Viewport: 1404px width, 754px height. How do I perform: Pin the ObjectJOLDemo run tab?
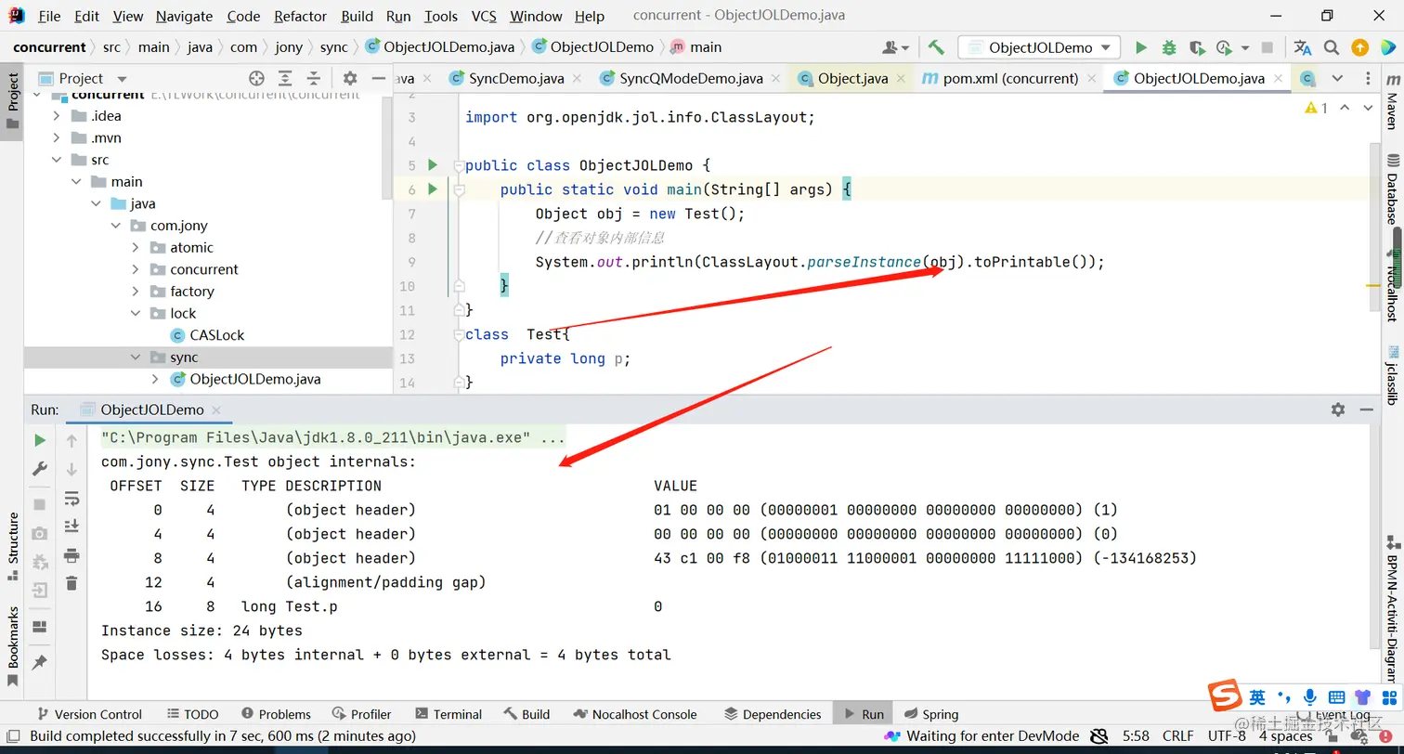tap(40, 662)
